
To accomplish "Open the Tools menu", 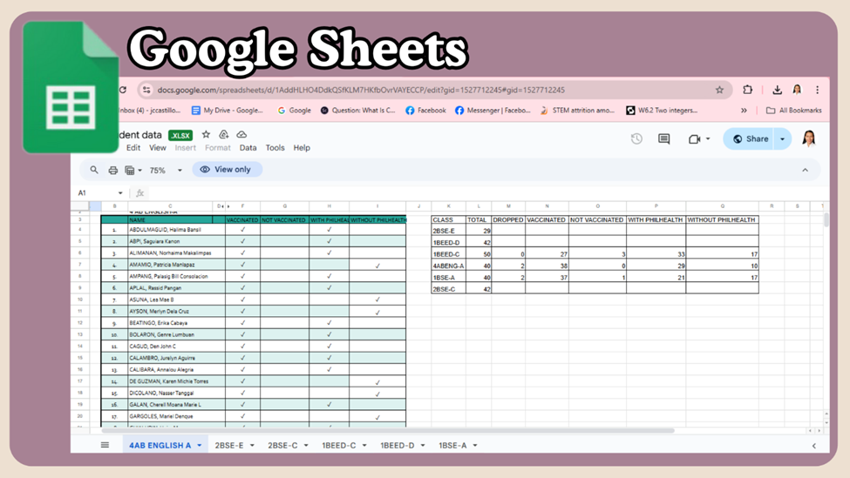I will 275,148.
